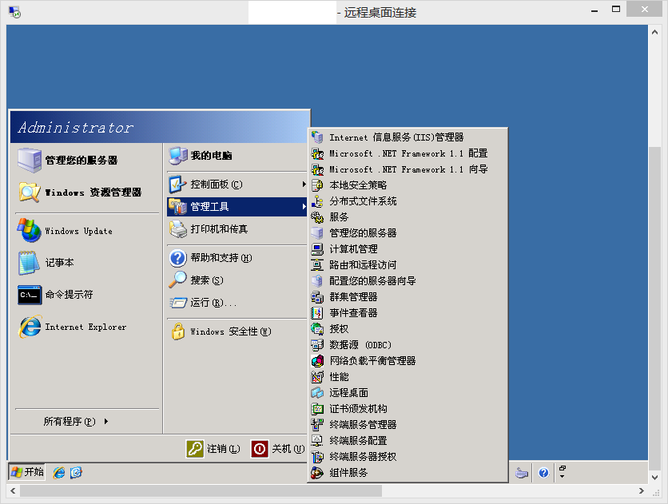Click the 远程桌面 icon

[x=317, y=392]
